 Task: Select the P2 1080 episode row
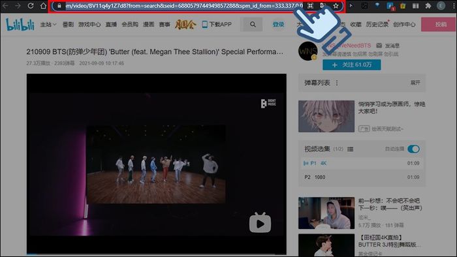(x=362, y=177)
